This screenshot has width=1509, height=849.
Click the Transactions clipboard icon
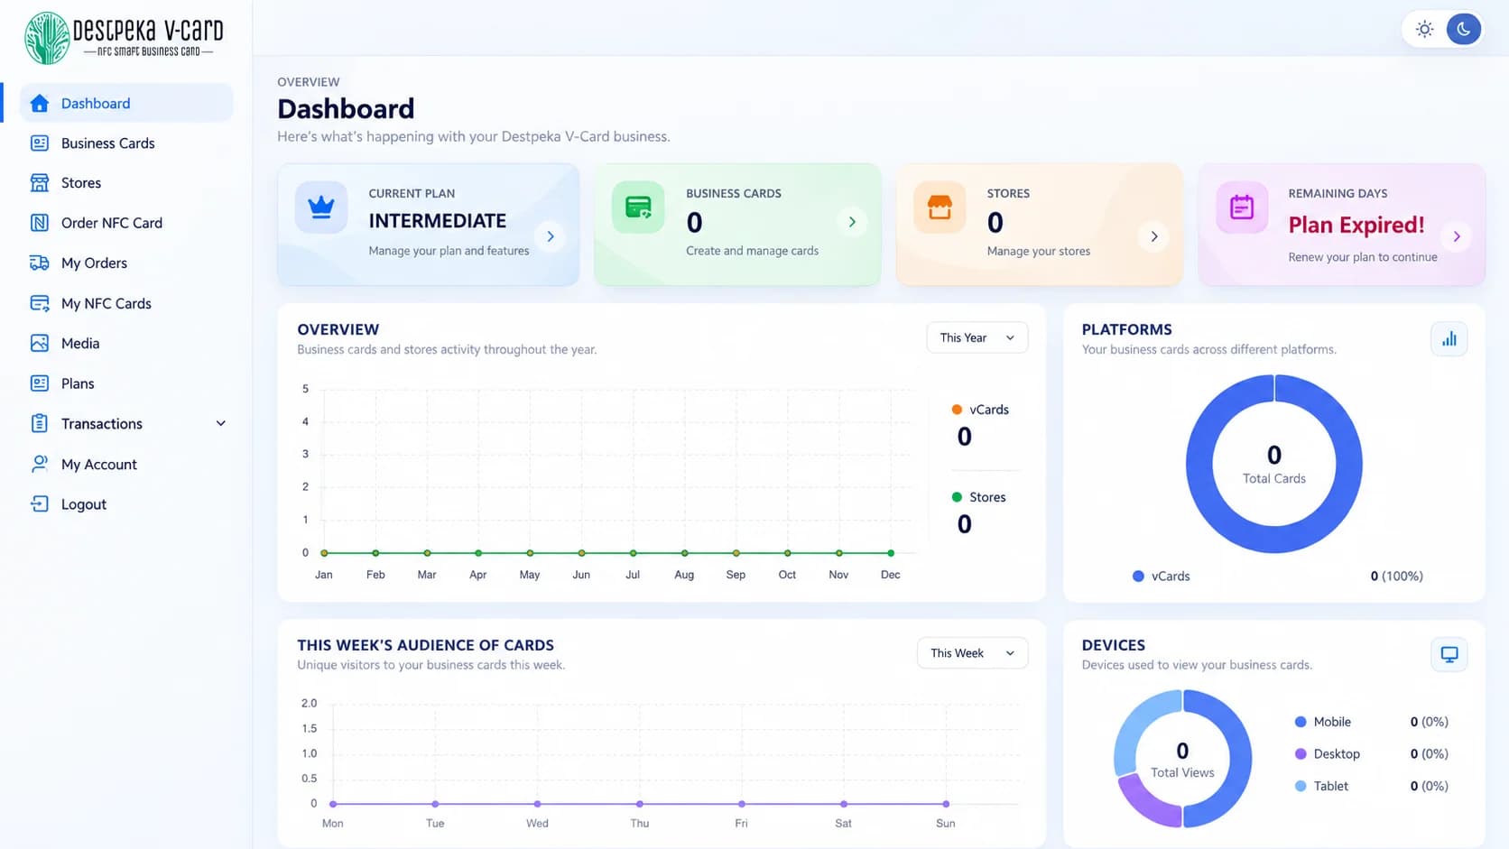39,423
